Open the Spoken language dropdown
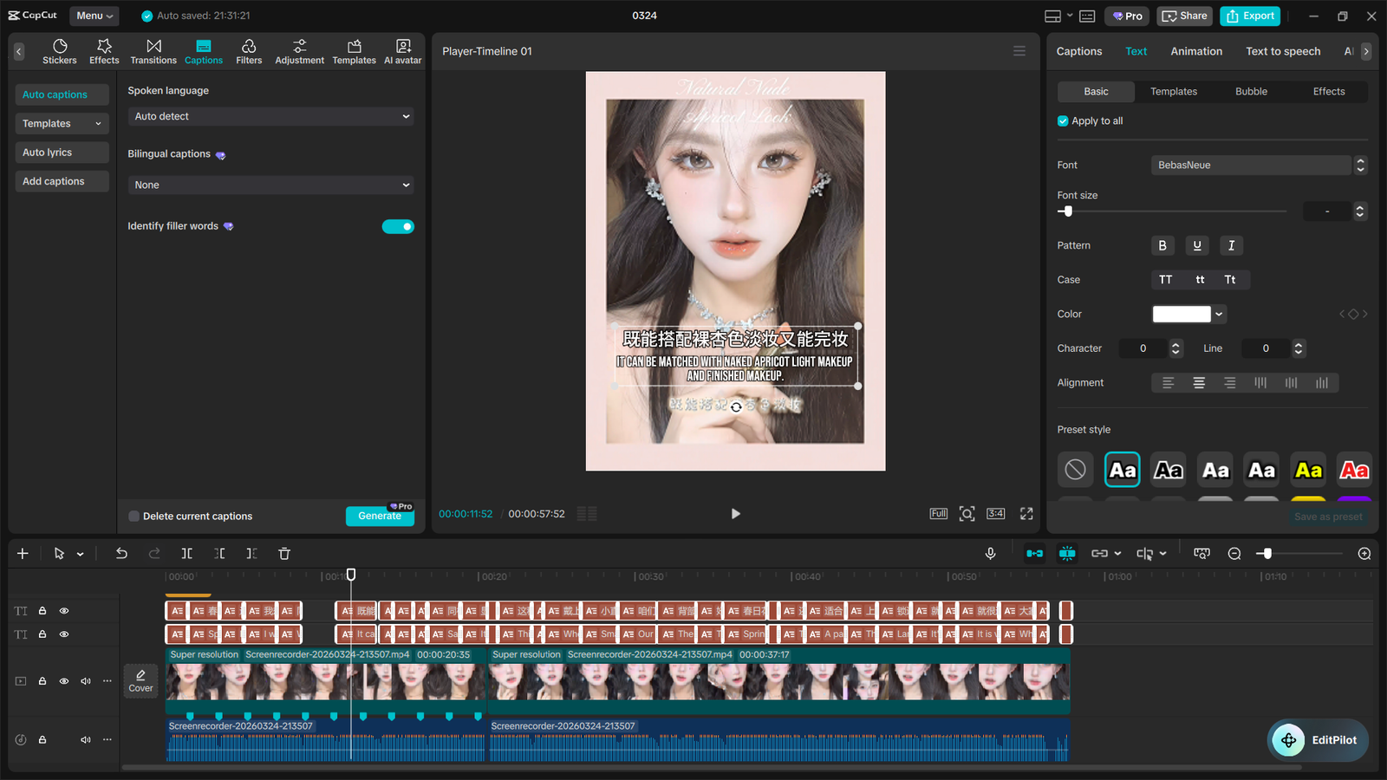 coord(270,116)
